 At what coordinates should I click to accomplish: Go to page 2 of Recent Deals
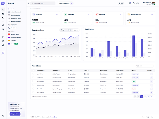(145, 97)
